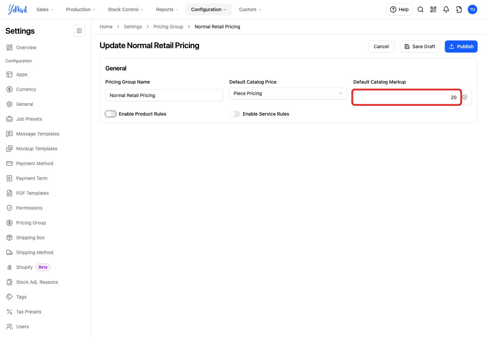Screen dimensions: 486x337
Task: Click the General gear icon in the sidebar
Action: [9, 104]
